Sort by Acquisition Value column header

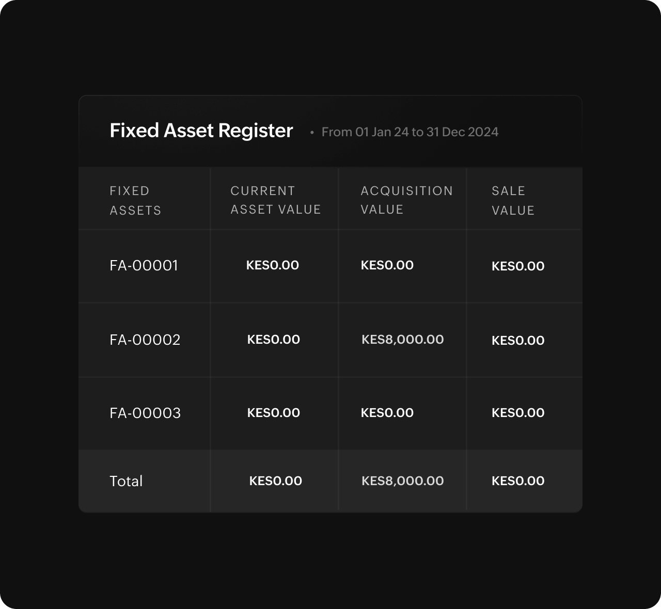(406, 200)
